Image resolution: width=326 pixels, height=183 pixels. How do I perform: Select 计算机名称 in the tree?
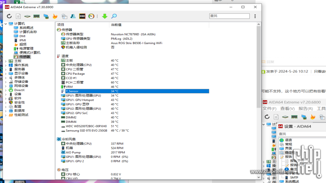pos(28,32)
